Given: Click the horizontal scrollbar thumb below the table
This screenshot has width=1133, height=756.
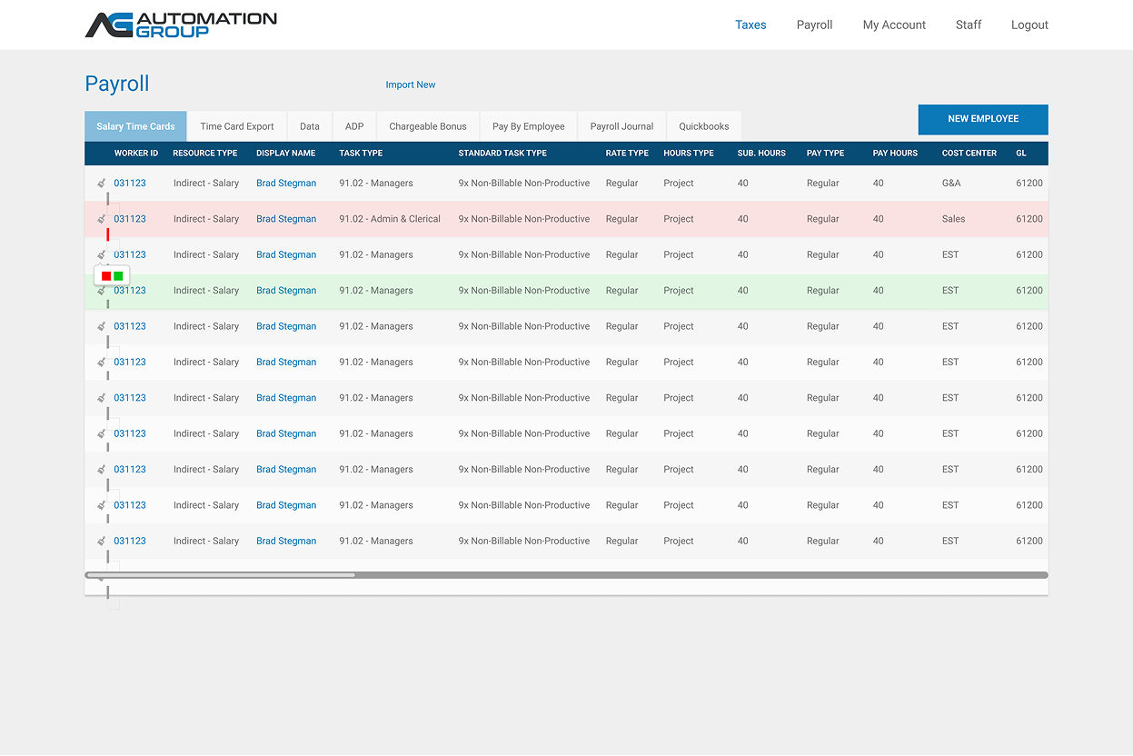Looking at the screenshot, I should point(220,575).
